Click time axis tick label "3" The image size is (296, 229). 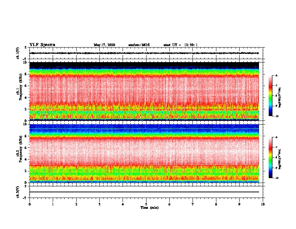point(99,204)
